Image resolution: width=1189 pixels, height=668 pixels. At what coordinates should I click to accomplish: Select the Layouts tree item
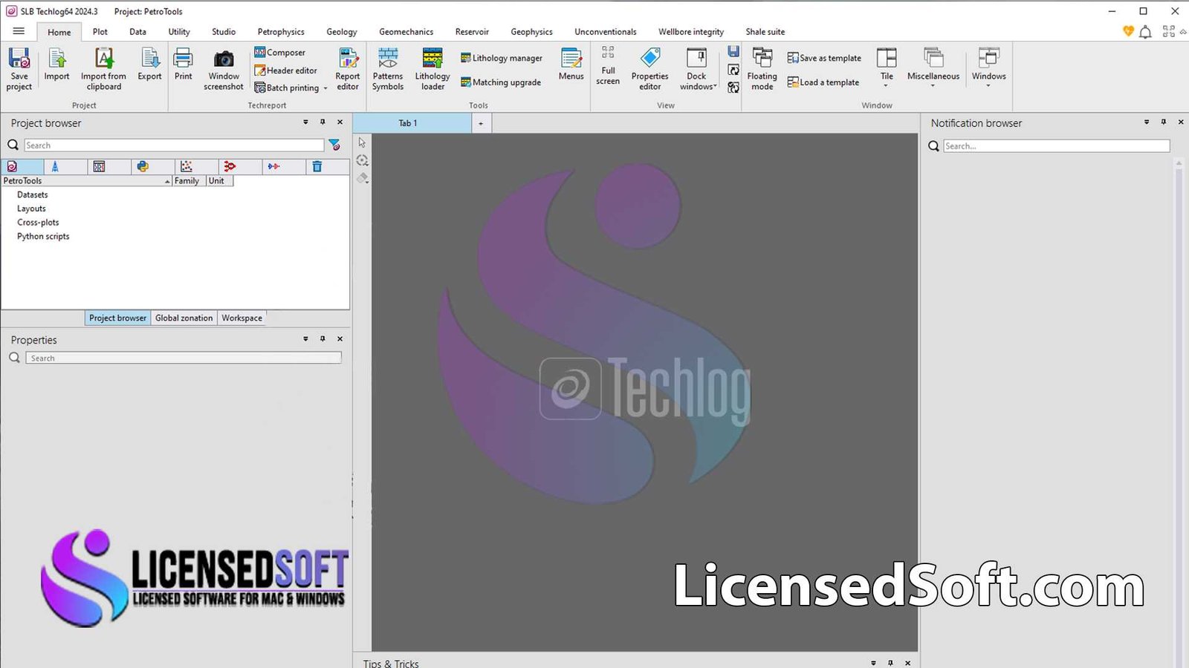[x=31, y=209]
